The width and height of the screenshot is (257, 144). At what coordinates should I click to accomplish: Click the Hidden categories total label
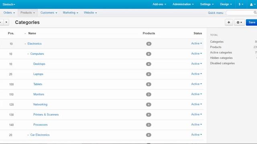[x=221, y=58]
